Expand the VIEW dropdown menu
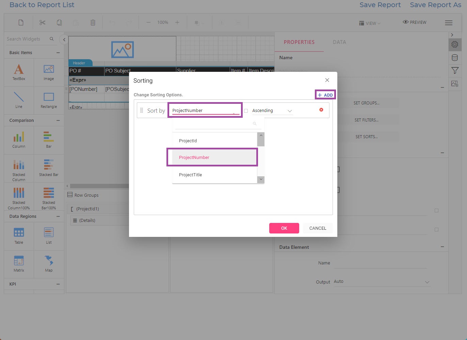Viewport: 467px width, 340px height. coord(370,23)
